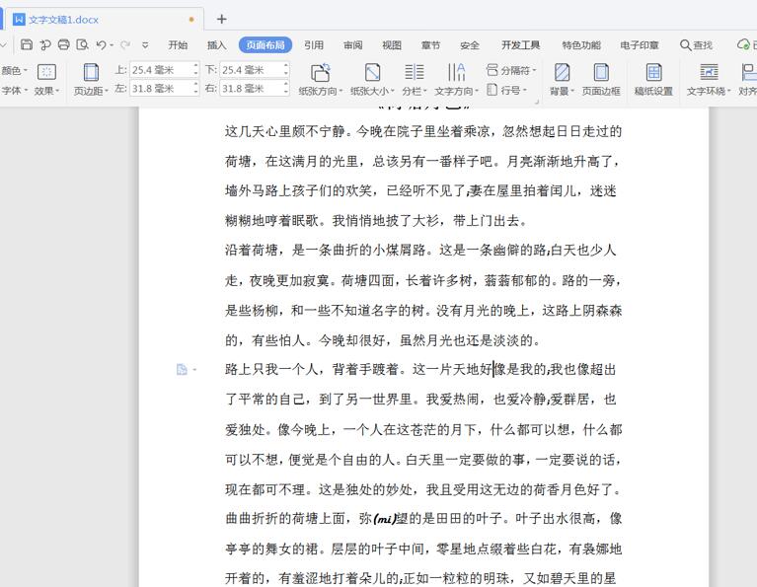Open Print Preview icon
Screen dimensions: 757x587
point(82,45)
